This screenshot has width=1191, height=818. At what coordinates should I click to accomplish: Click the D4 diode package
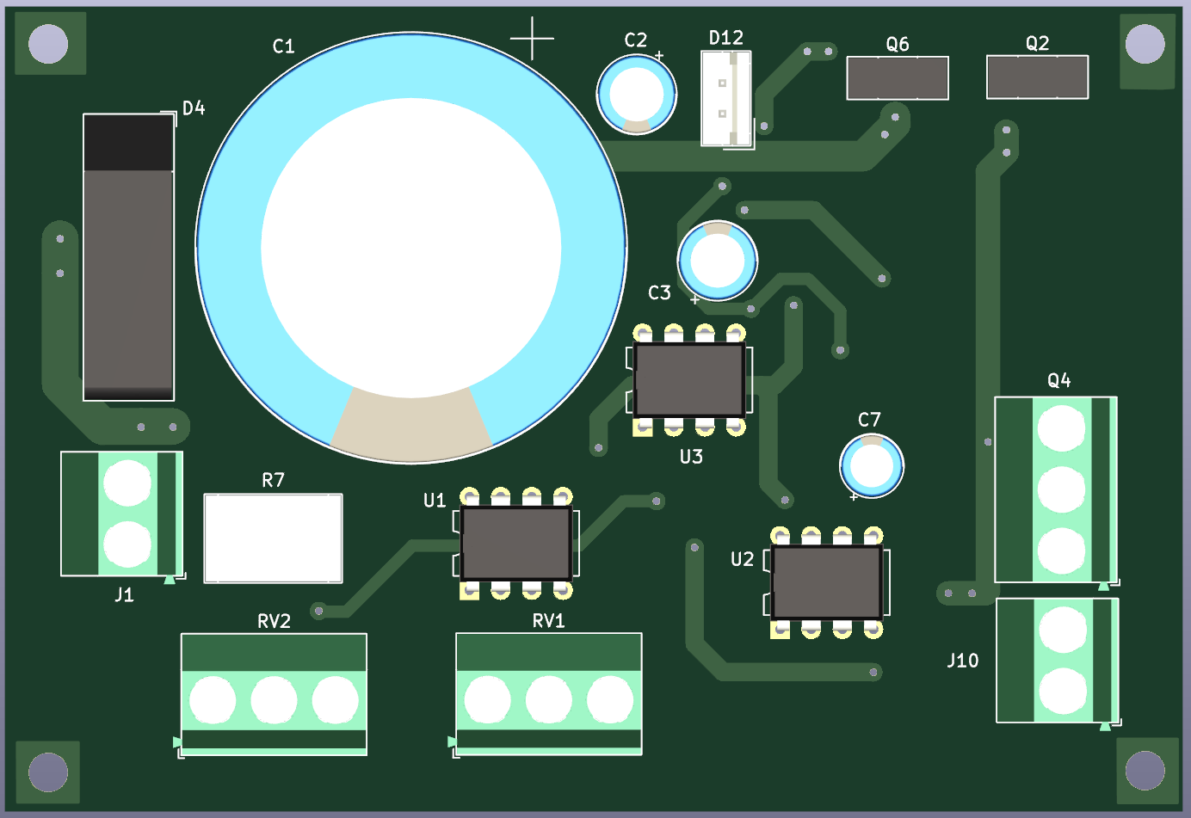coord(129,257)
